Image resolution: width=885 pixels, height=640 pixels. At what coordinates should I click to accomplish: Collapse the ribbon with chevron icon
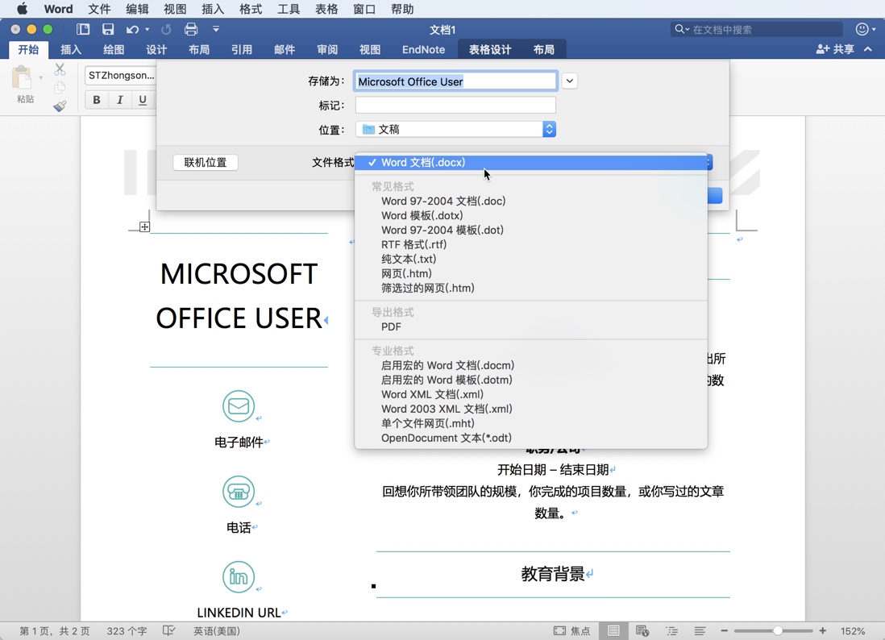pos(868,50)
